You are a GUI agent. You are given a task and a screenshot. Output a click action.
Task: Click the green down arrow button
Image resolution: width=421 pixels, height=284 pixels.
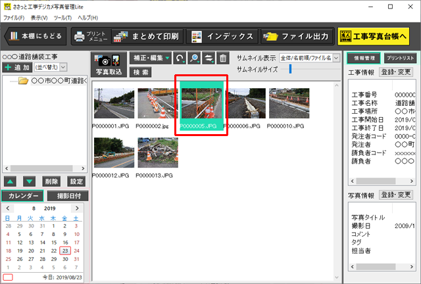(x=29, y=181)
